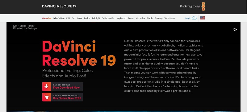Open the Overview tab

tap(47, 18)
